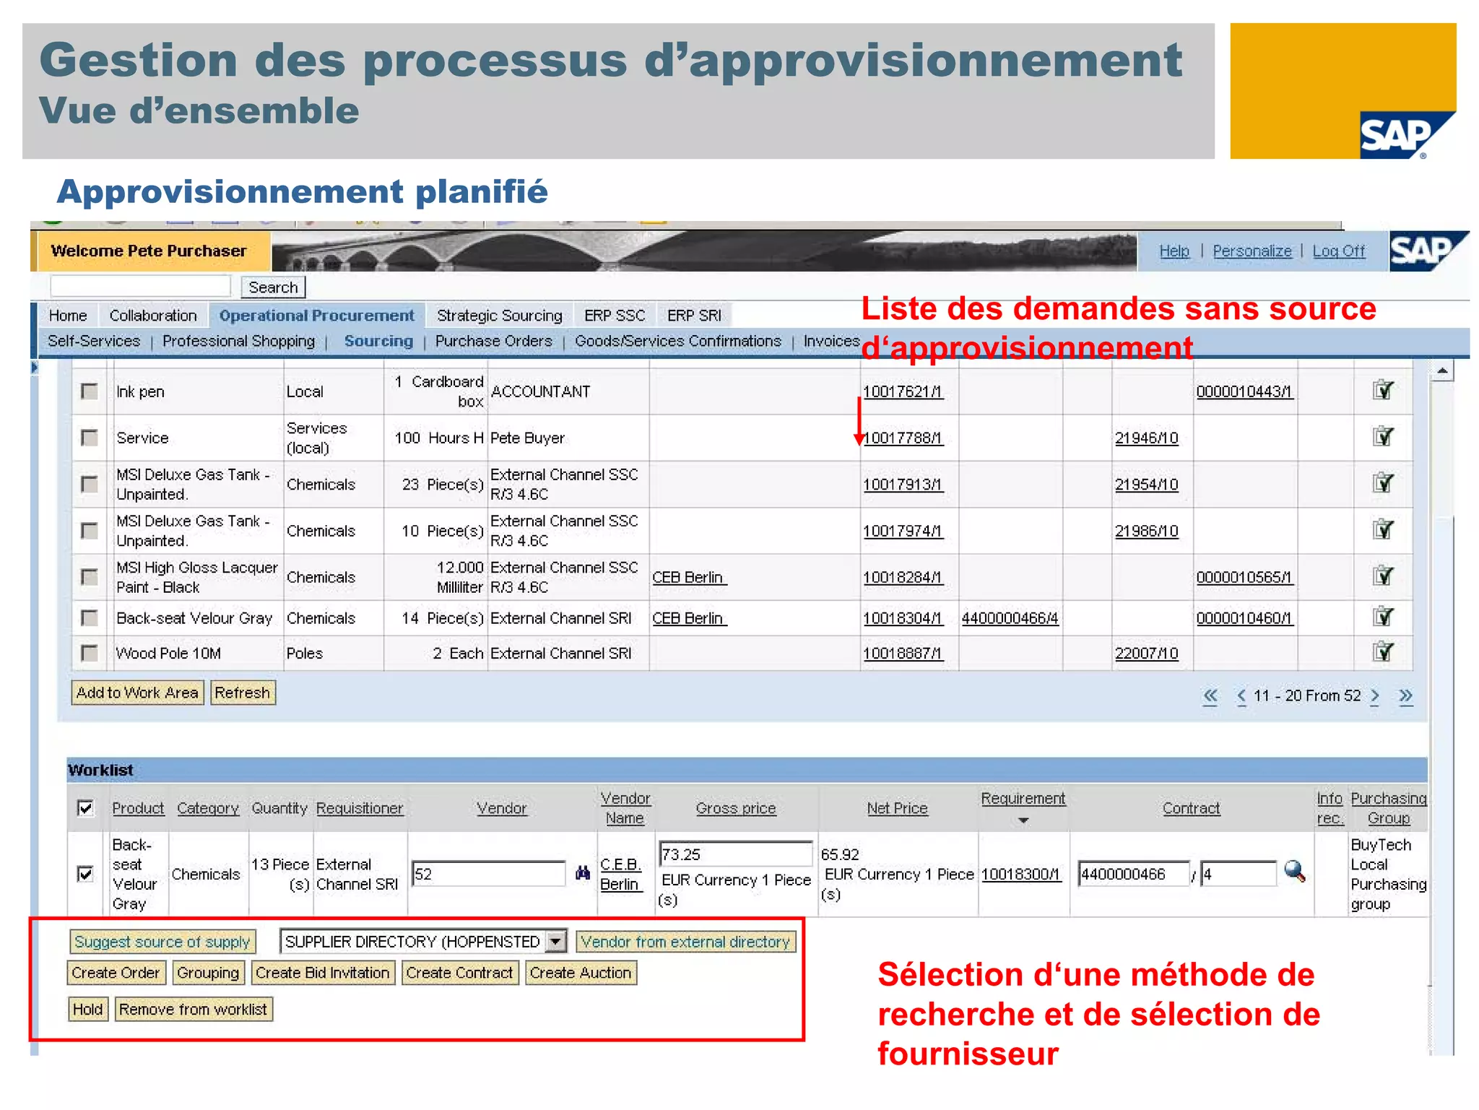
Task: Click the action icon for Ink pen row
Action: coord(1383,390)
